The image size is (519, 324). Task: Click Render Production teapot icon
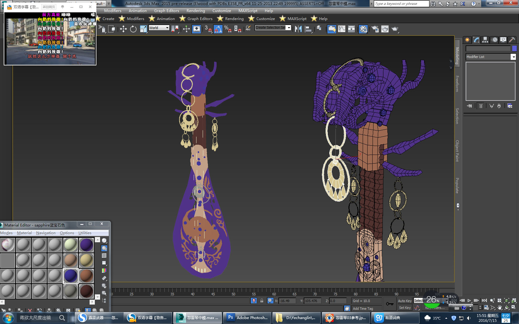[x=395, y=29]
